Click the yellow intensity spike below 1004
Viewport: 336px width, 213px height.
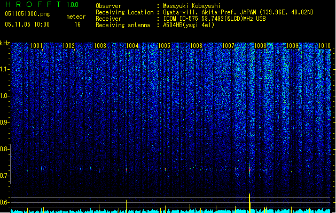pos(126,207)
